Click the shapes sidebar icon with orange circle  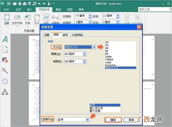[5, 60]
